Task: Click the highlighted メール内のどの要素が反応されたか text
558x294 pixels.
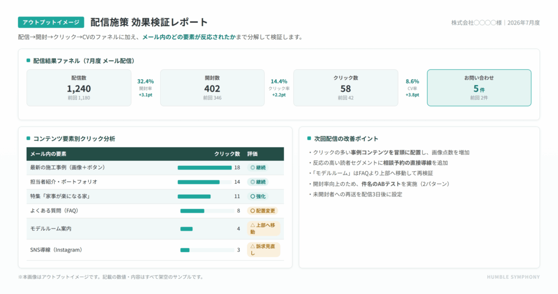Action: coord(189,37)
